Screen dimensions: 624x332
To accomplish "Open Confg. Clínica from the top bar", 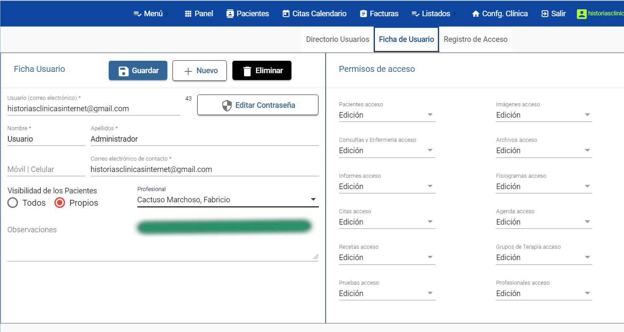I will coord(499,14).
